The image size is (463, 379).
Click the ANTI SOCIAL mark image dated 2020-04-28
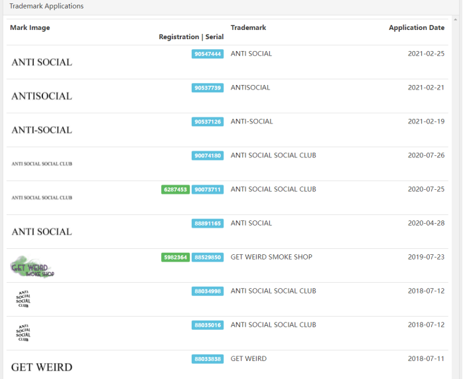(42, 232)
